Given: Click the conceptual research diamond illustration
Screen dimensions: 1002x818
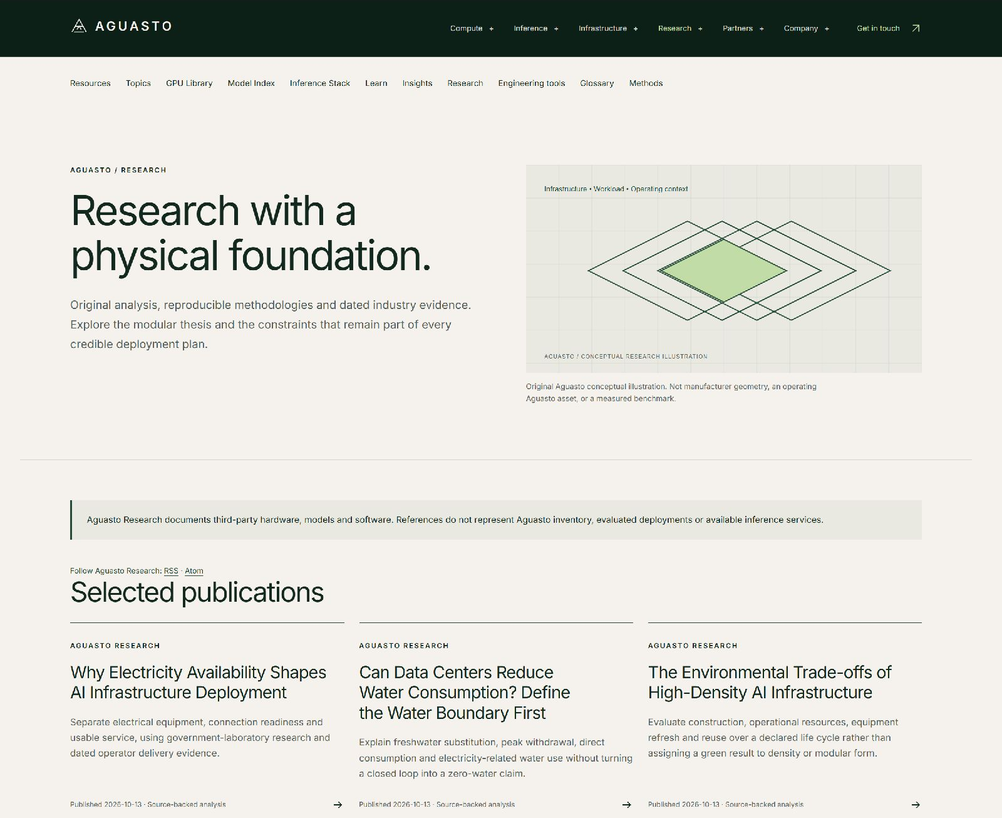Looking at the screenshot, I should point(724,269).
